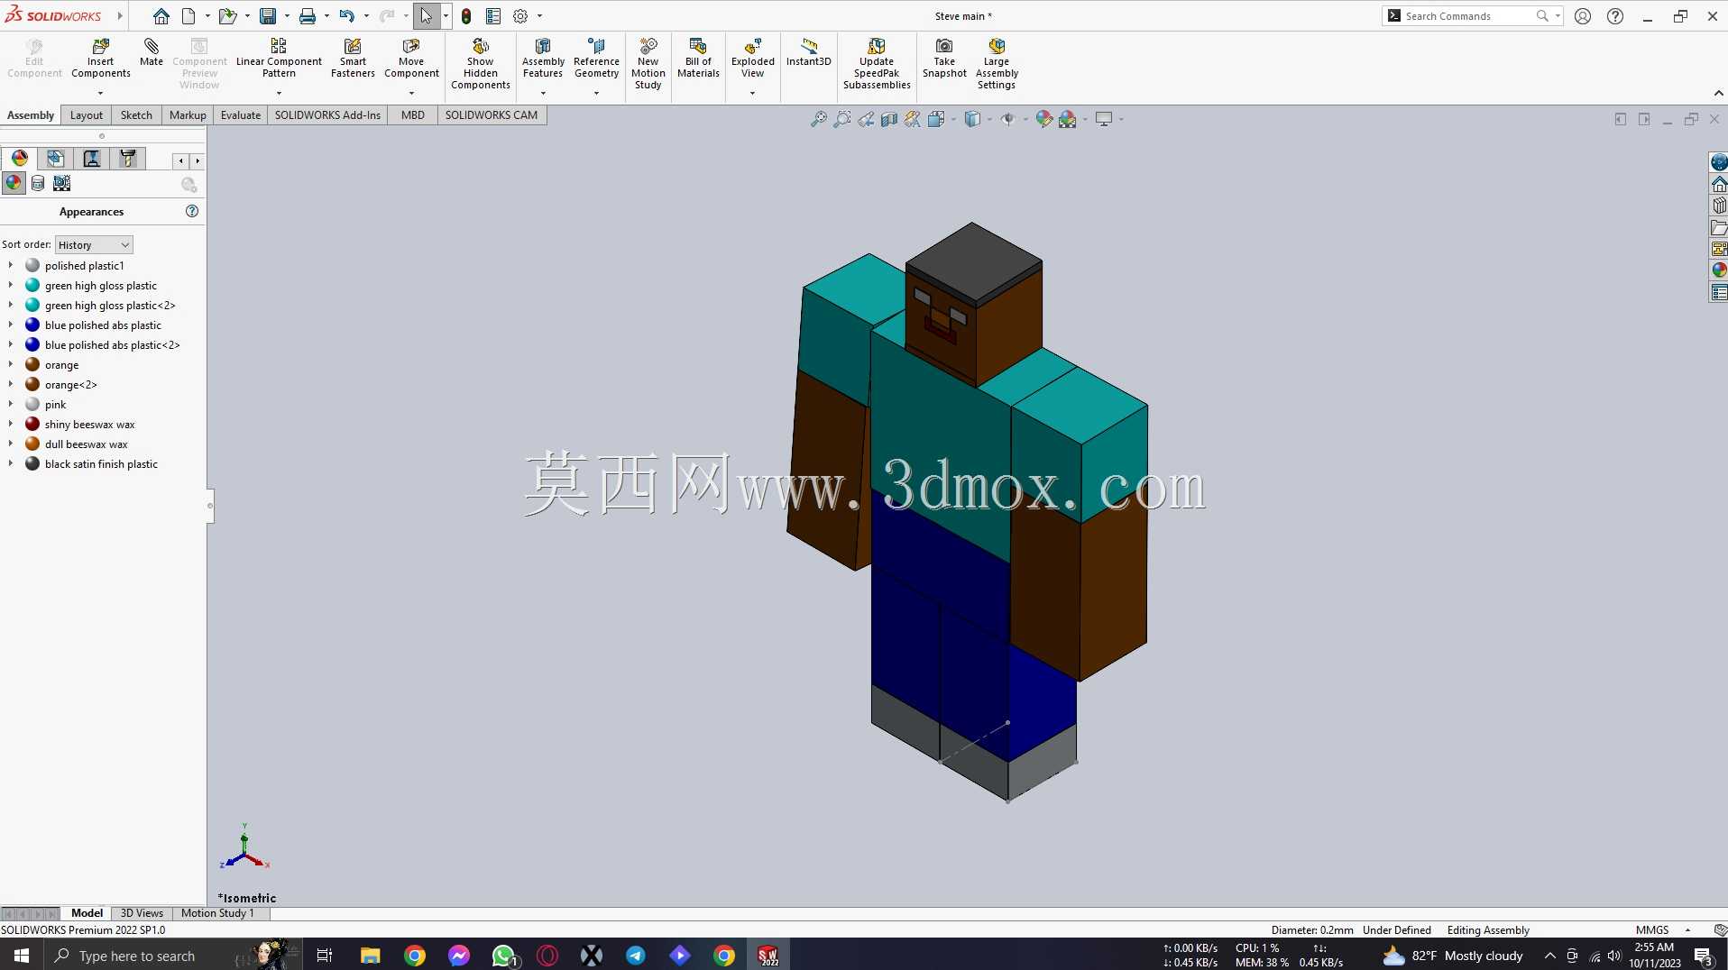
Task: Switch to 3D Views tab
Action: pos(142,913)
